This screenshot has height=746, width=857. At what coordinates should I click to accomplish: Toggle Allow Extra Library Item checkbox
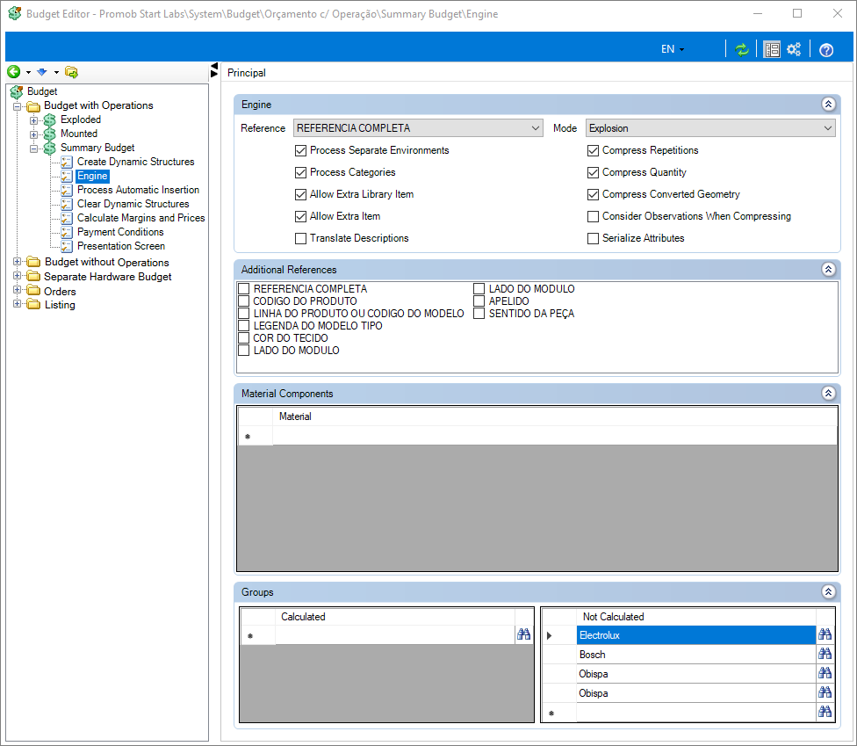tap(300, 194)
